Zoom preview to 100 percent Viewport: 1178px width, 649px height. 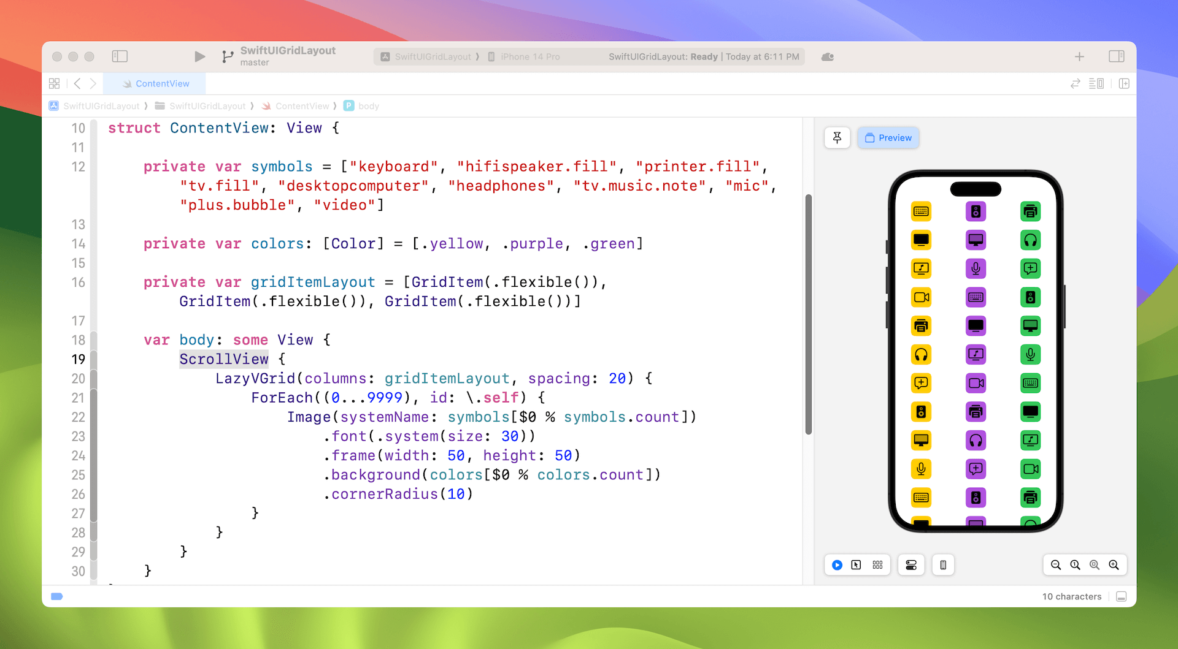pyautogui.click(x=1075, y=565)
